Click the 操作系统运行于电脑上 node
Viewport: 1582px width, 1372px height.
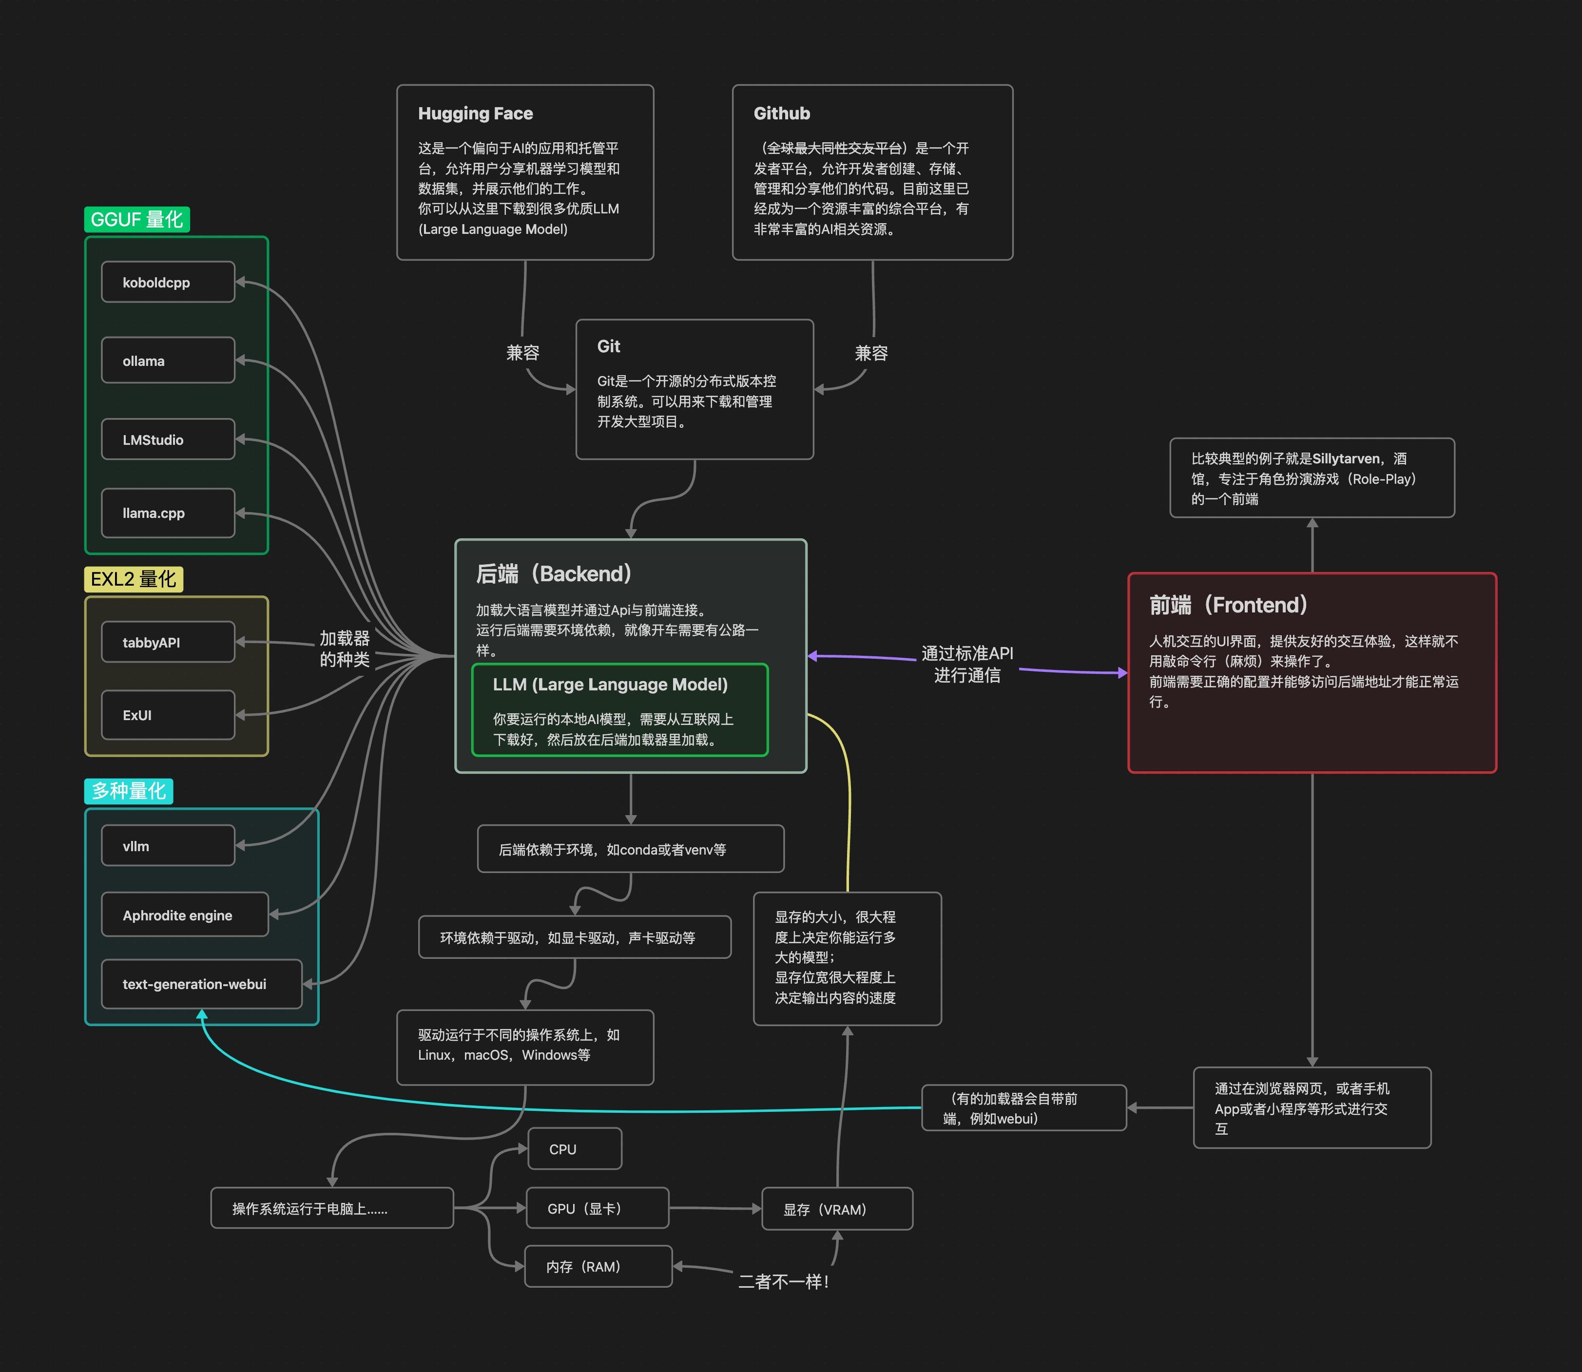point(332,1207)
